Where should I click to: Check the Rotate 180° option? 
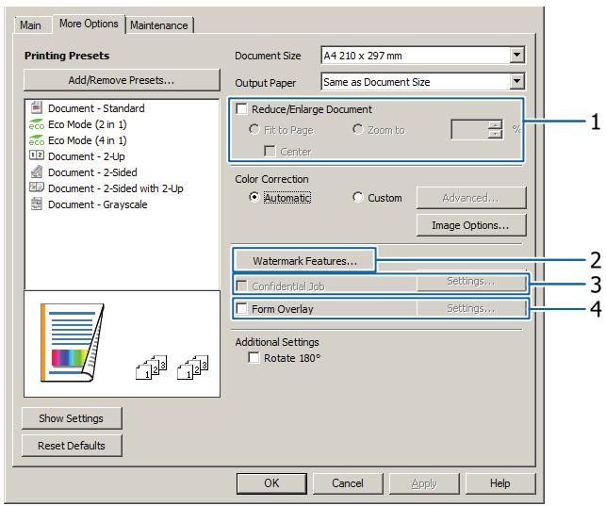pyautogui.click(x=254, y=357)
